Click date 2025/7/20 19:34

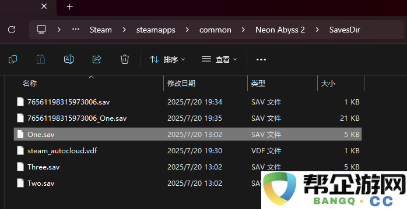[x=195, y=102]
